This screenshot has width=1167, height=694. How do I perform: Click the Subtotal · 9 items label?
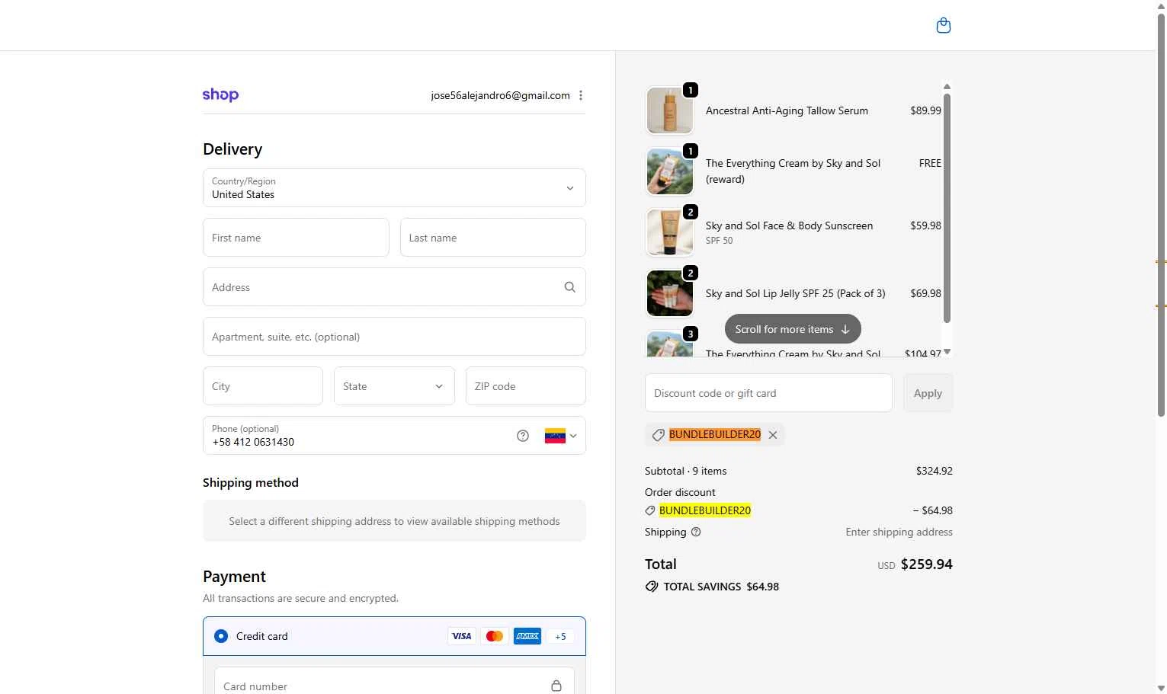coord(685,471)
